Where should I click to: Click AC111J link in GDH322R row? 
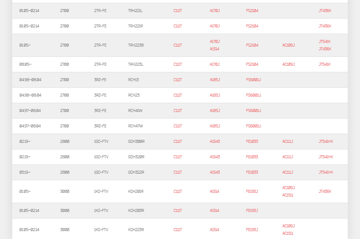pos(288,172)
